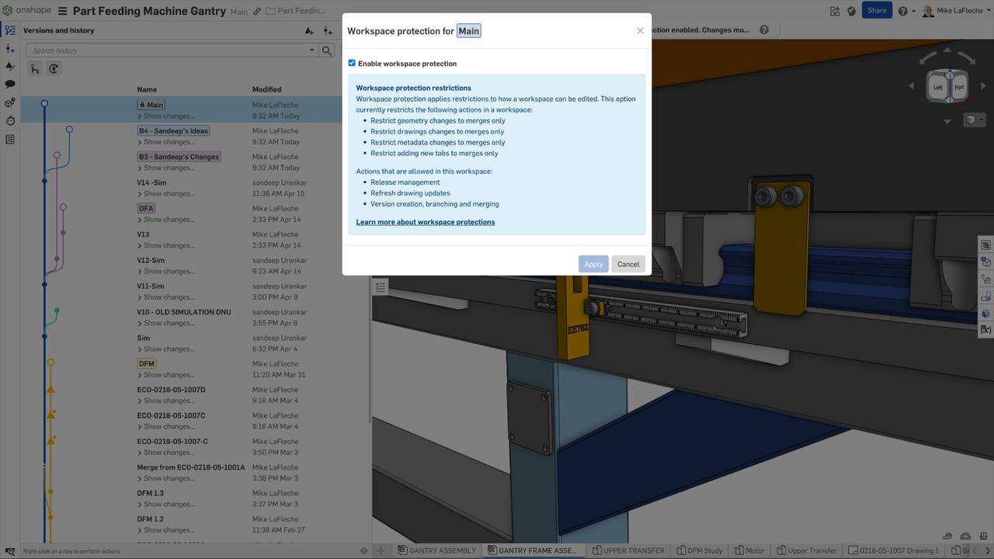Click the document link icon beside Main

point(257,12)
